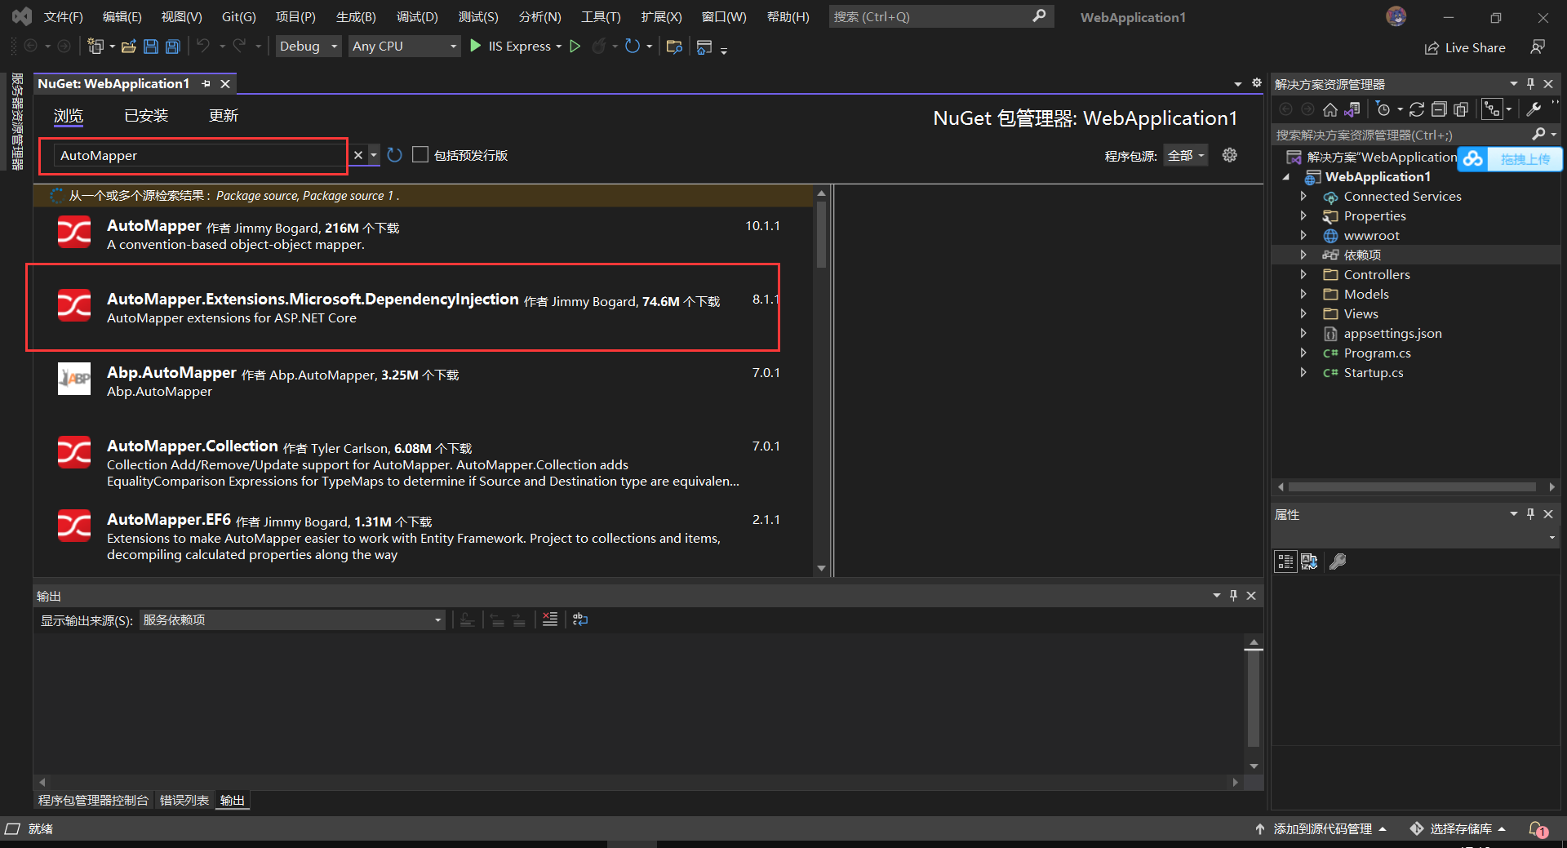Click the Property Pages wrench icon
The width and height of the screenshot is (1567, 848).
pyautogui.click(x=1338, y=562)
